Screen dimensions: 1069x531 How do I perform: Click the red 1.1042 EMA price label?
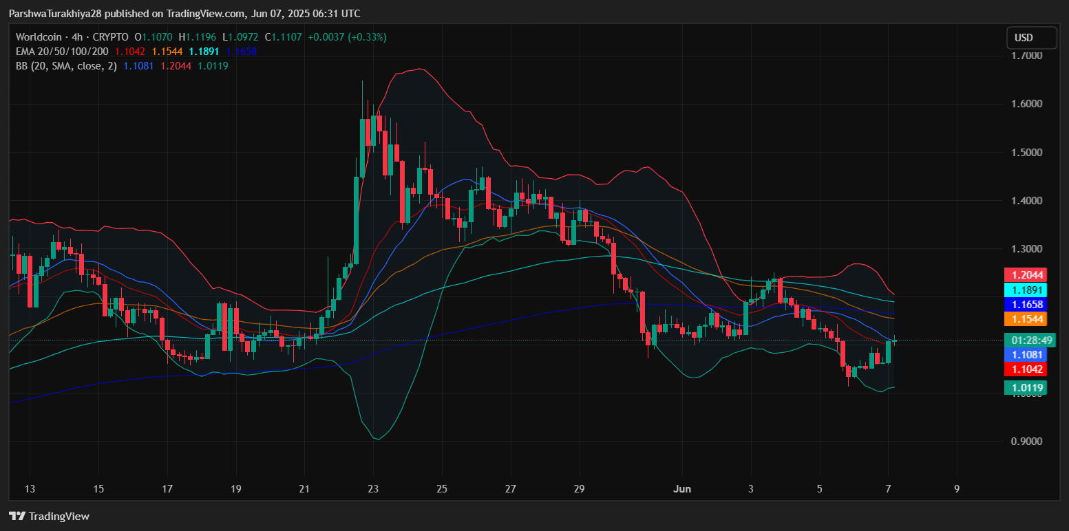1025,369
